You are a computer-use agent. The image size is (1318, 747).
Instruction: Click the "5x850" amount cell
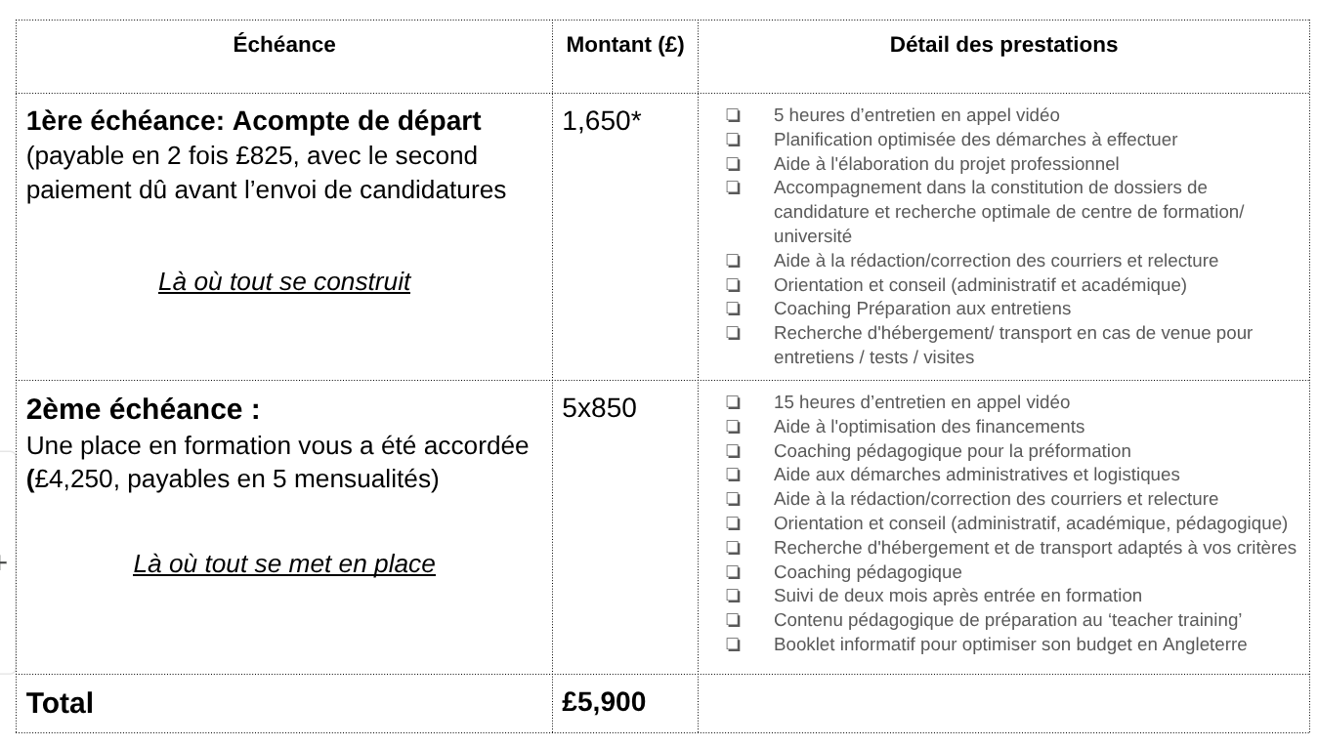click(x=599, y=408)
